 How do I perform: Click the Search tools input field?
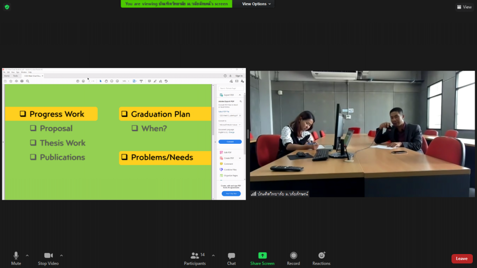click(x=230, y=88)
